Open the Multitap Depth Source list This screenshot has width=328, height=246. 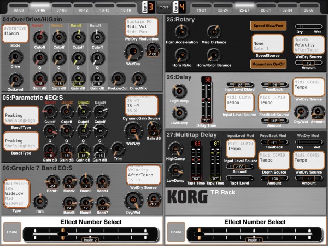click(x=274, y=160)
